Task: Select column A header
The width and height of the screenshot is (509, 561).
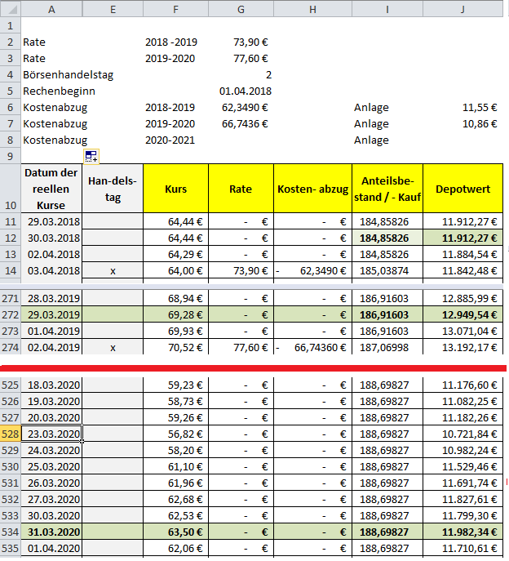Action: [52, 9]
